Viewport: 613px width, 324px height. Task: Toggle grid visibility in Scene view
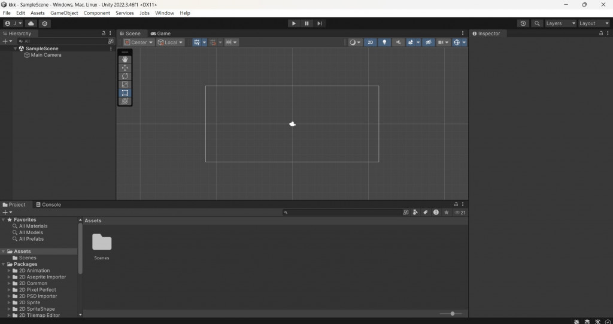pyautogui.click(x=196, y=43)
